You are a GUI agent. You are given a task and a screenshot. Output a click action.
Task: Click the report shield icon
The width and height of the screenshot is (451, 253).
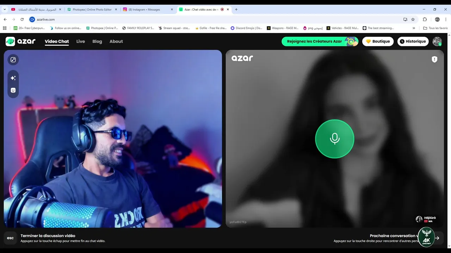click(434, 59)
